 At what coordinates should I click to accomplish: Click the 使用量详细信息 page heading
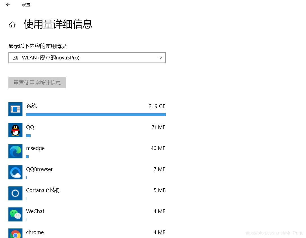tap(58, 24)
